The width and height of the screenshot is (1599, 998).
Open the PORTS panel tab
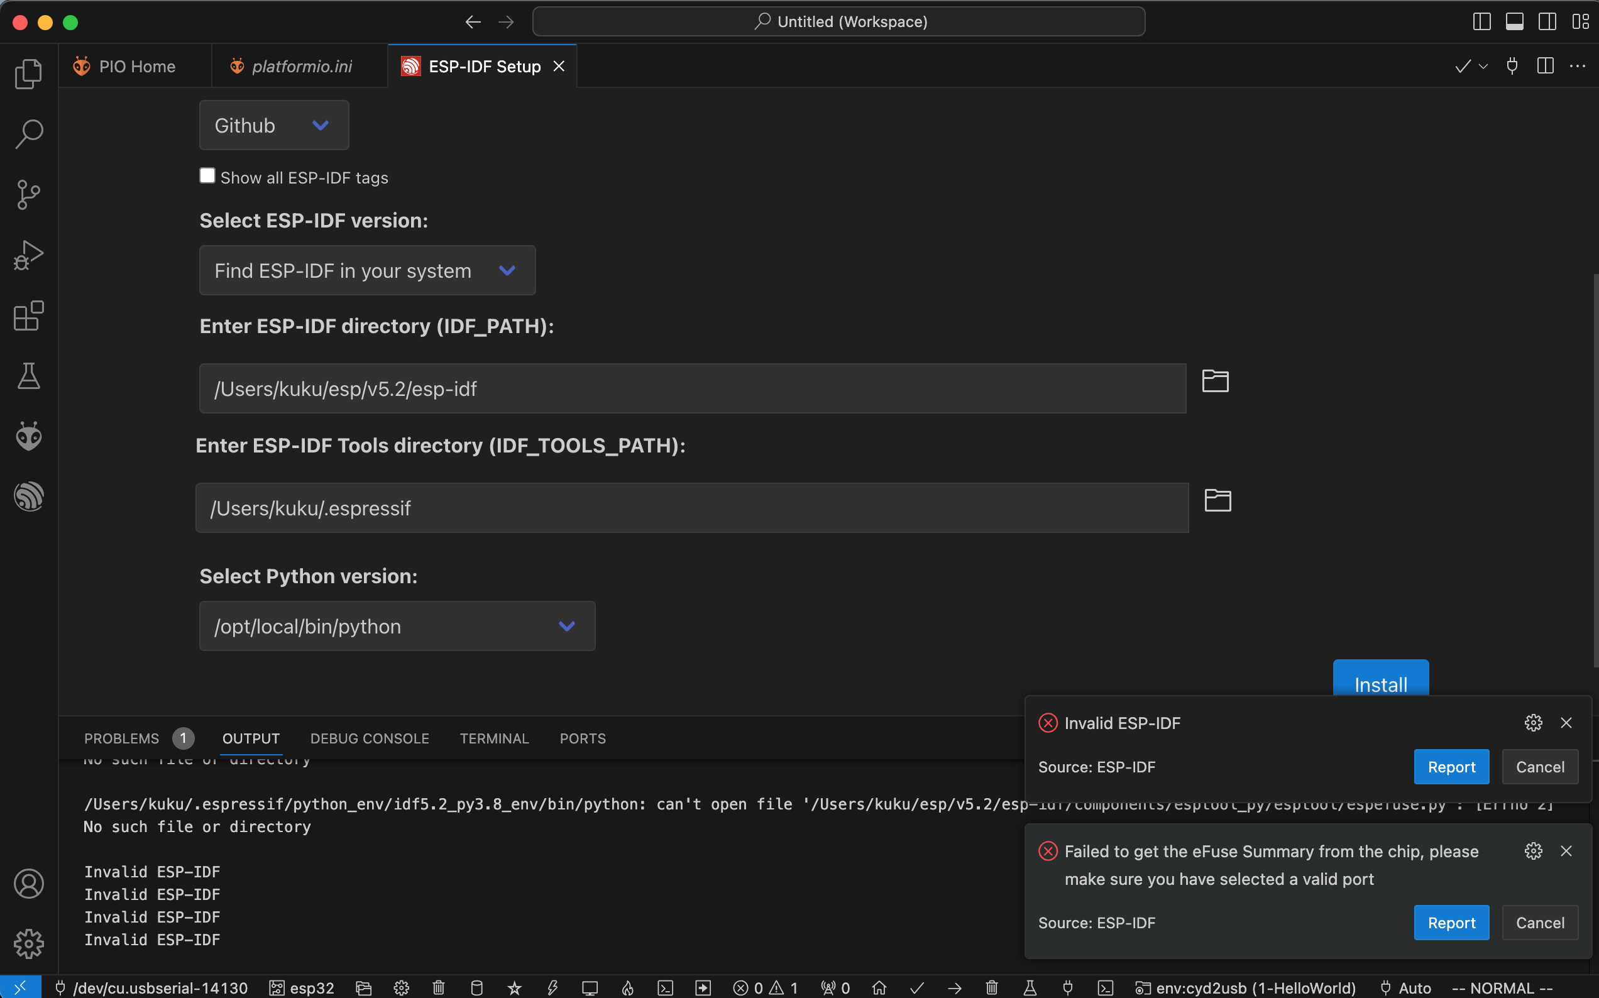[x=583, y=738]
